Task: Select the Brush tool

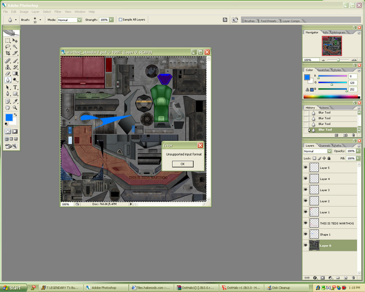Action: point(15,61)
